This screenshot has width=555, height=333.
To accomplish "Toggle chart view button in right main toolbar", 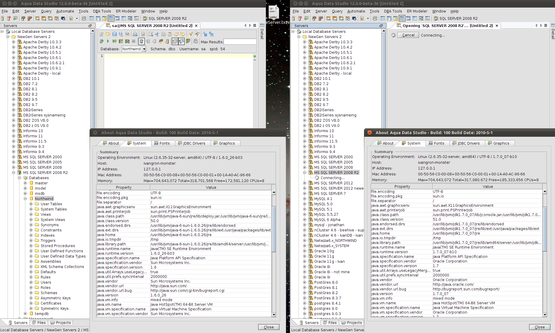I will tap(427, 18).
